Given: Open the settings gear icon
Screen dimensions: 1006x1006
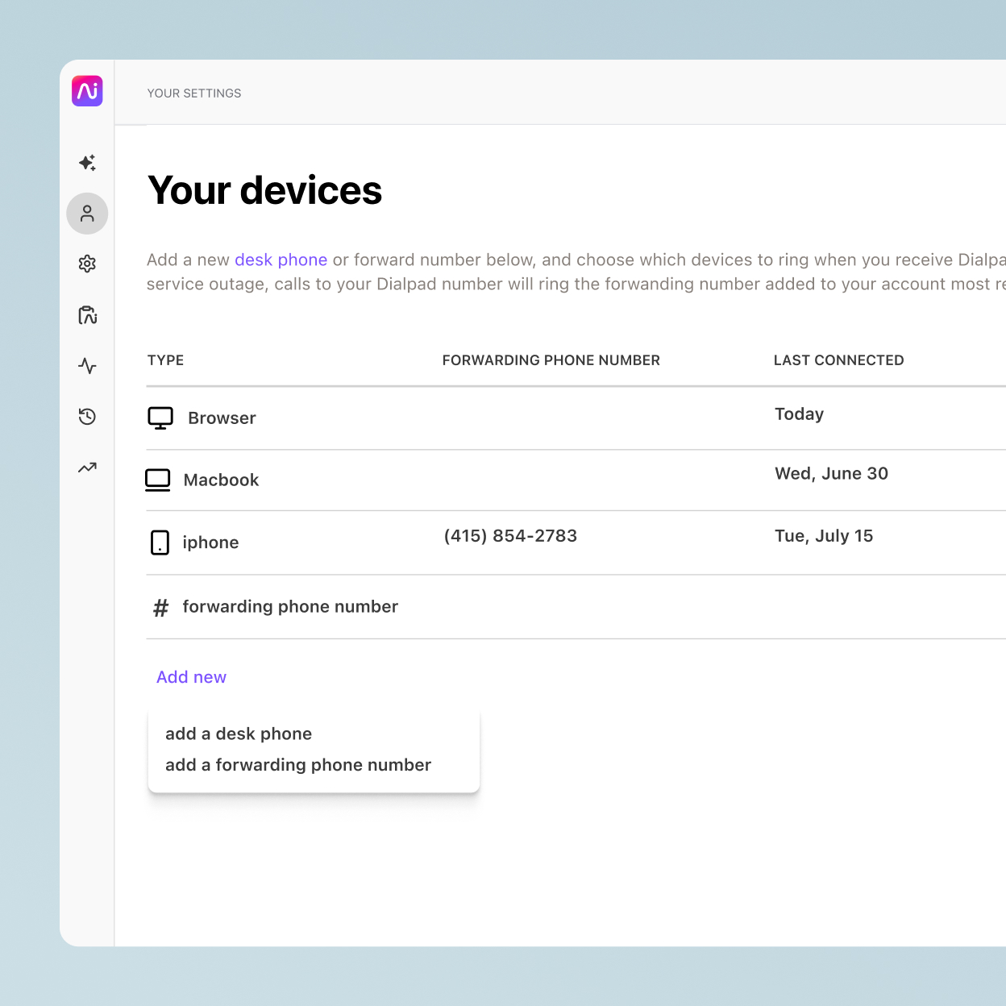Looking at the screenshot, I should tap(87, 264).
